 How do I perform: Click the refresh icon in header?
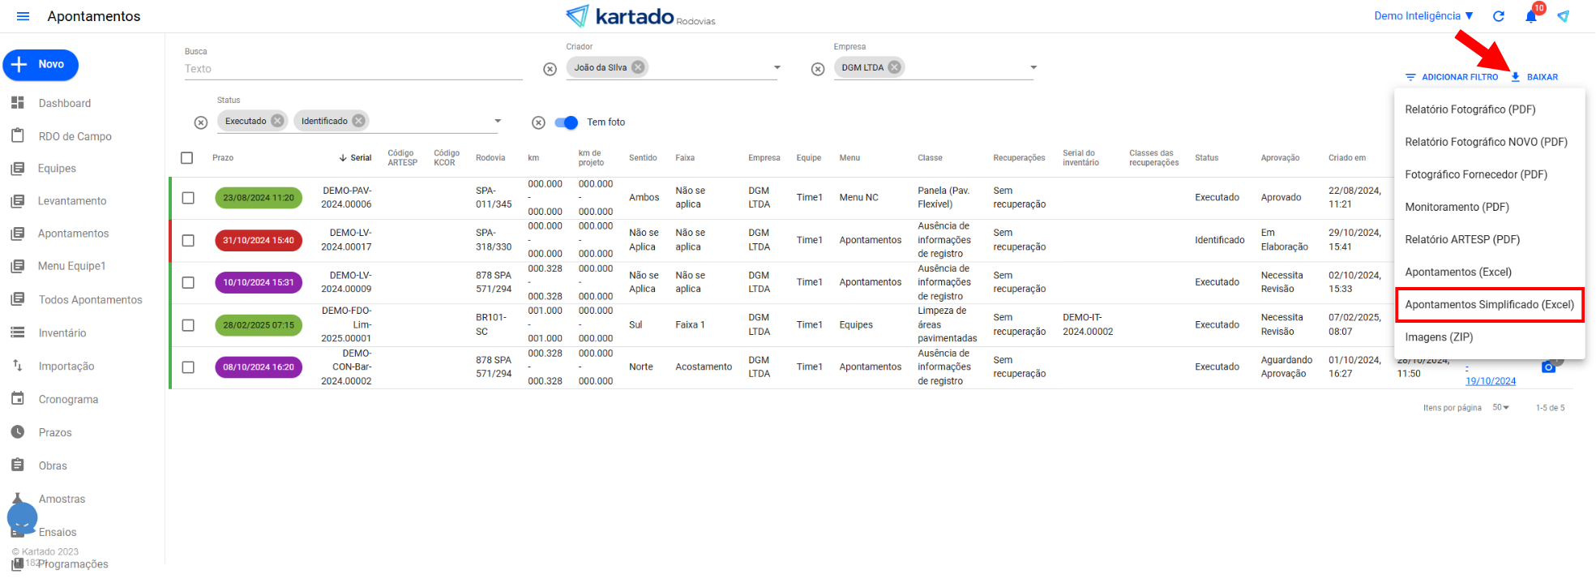tap(1499, 16)
